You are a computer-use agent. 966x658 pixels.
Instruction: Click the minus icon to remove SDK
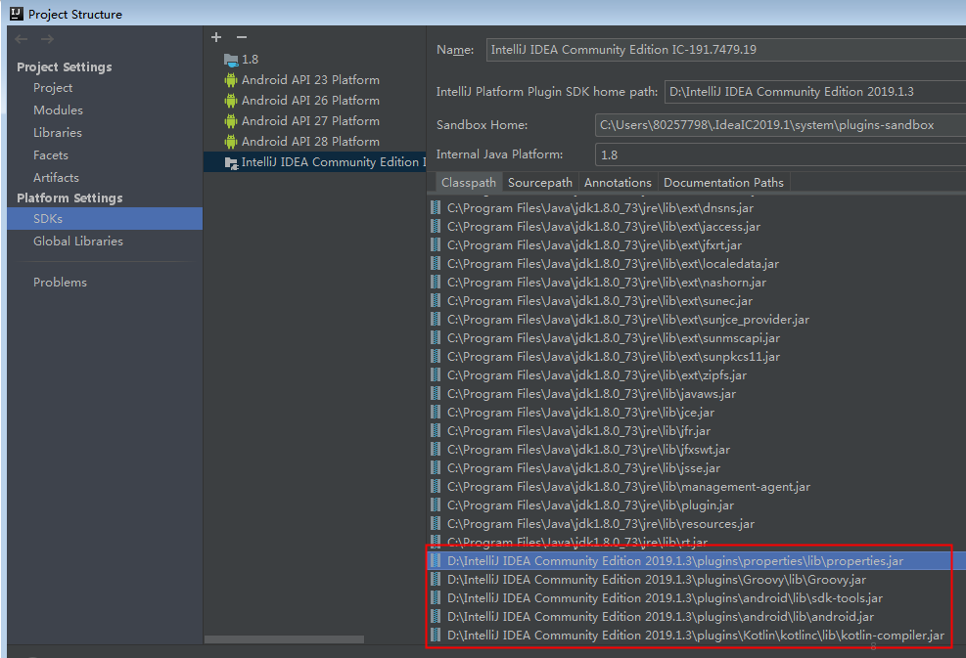[x=242, y=37]
